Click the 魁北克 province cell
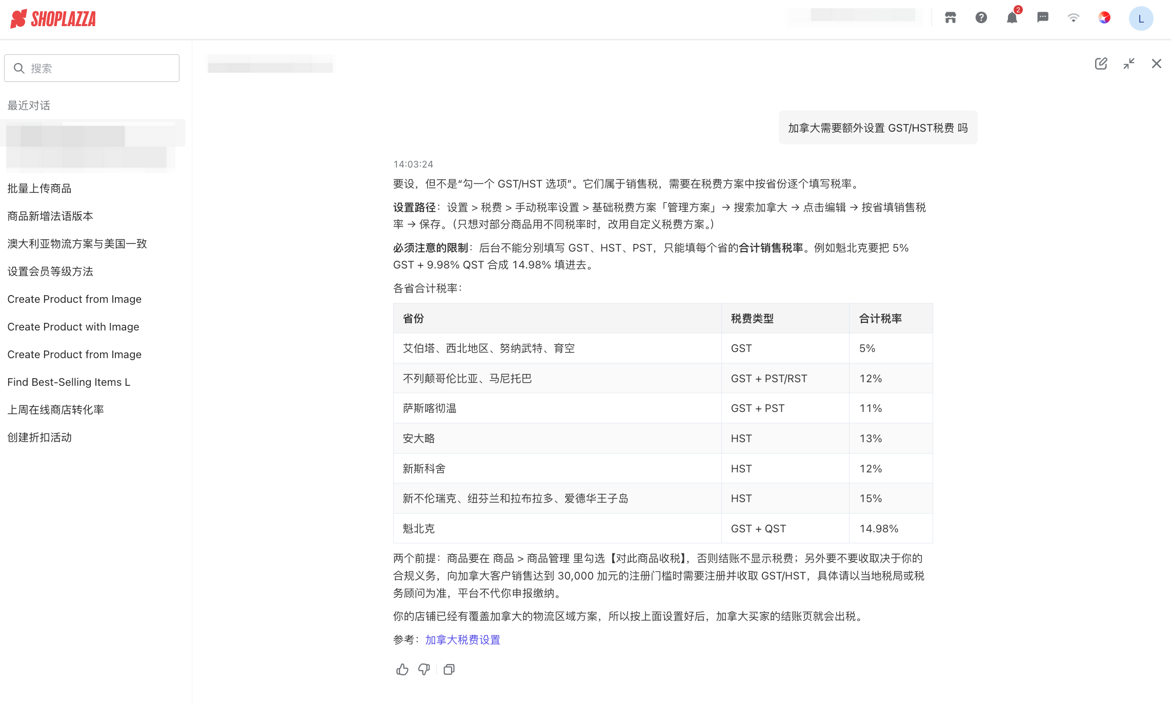This screenshot has width=1171, height=705. [x=557, y=529]
